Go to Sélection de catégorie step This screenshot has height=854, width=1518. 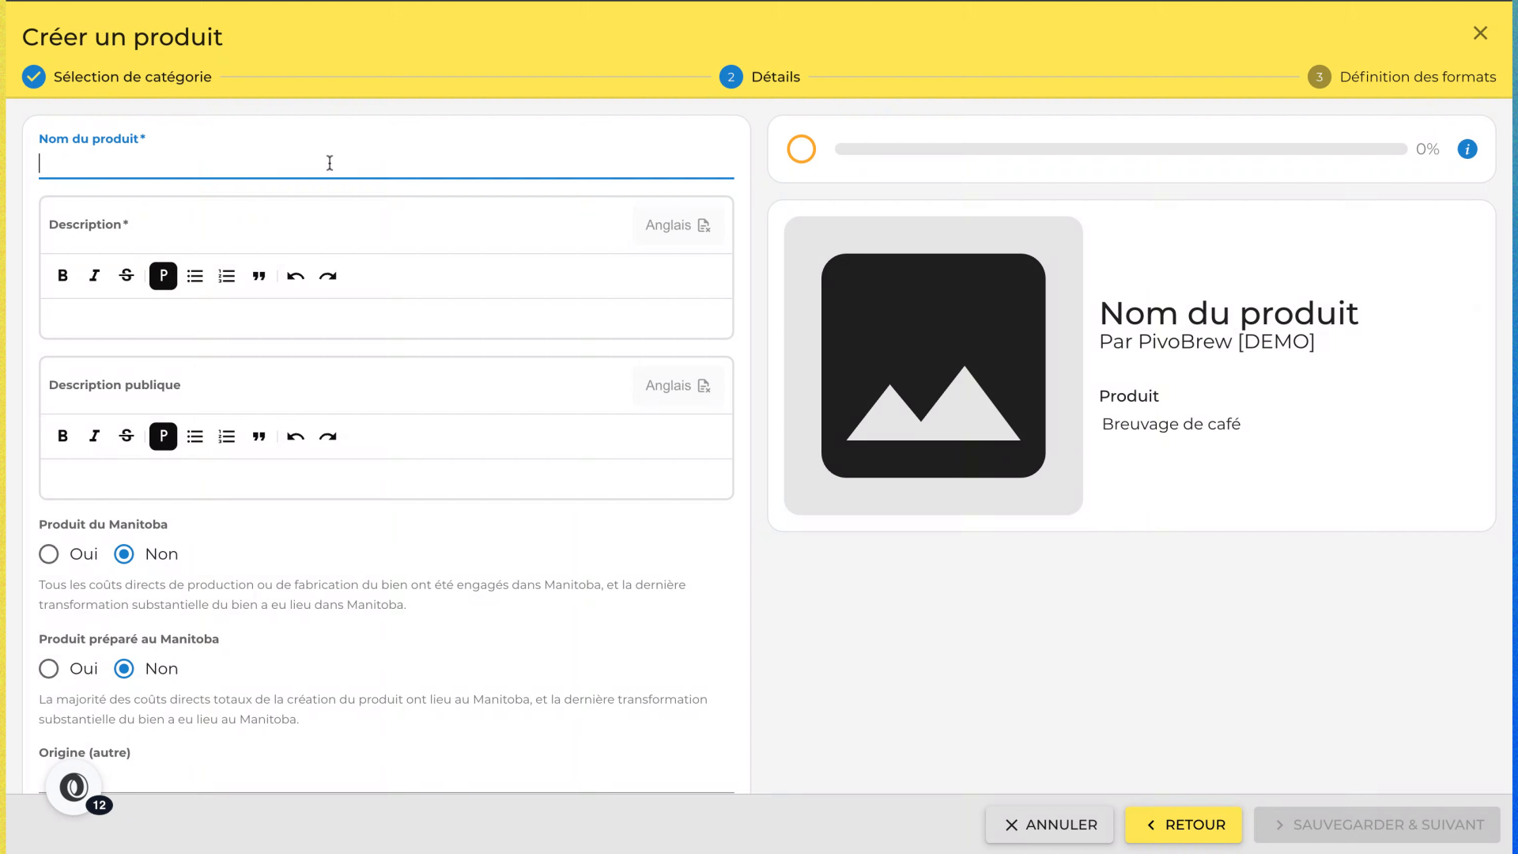[x=117, y=77]
